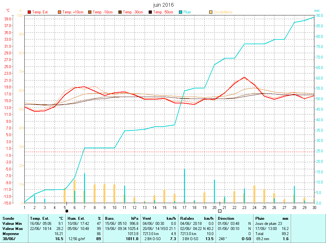This screenshot has height=243, width=326.
Task: Click the new moon icon below day 5
Action: 67,211
